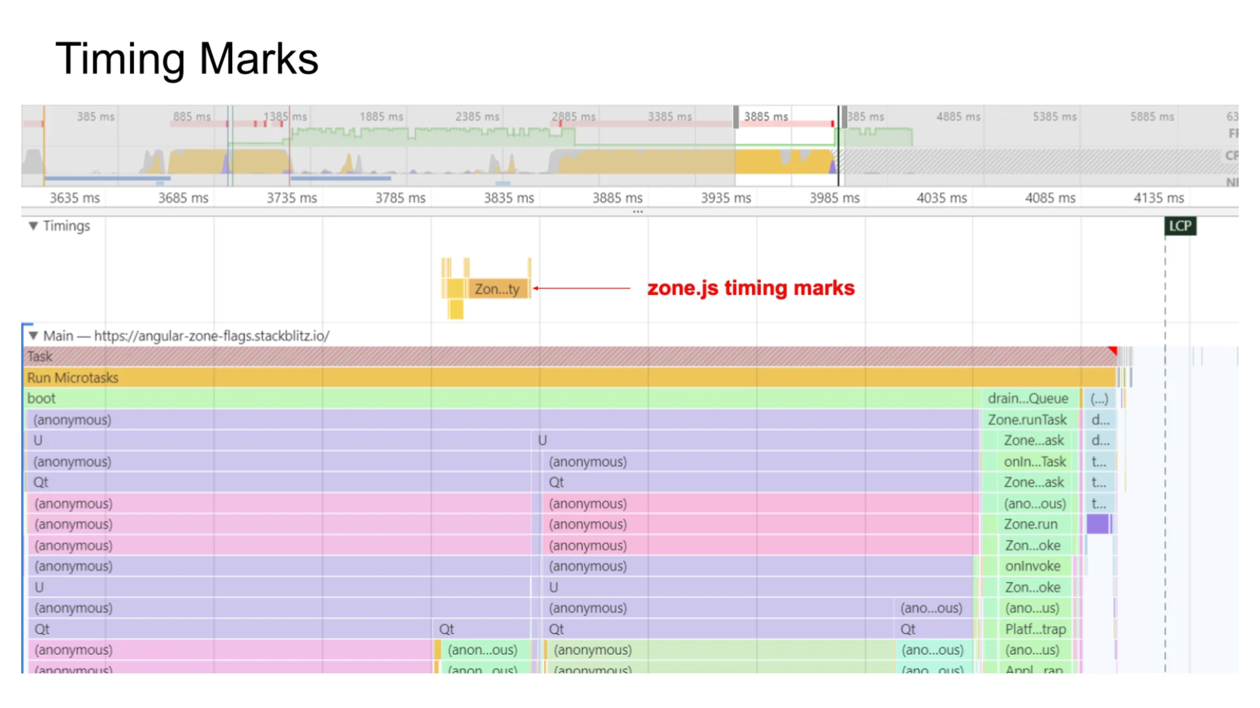1260x708 pixels.
Task: Select the orange "Zon...ty" zone.js timing mark
Action: [497, 289]
